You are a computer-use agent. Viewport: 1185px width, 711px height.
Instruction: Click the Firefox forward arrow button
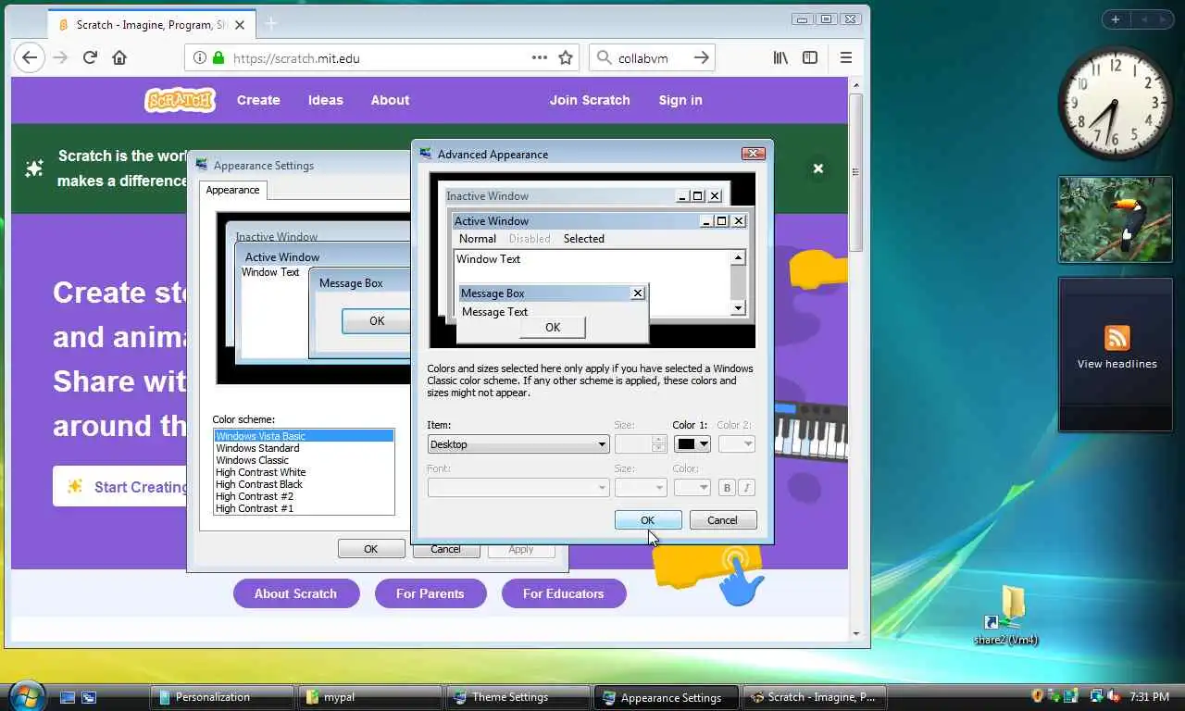(60, 57)
